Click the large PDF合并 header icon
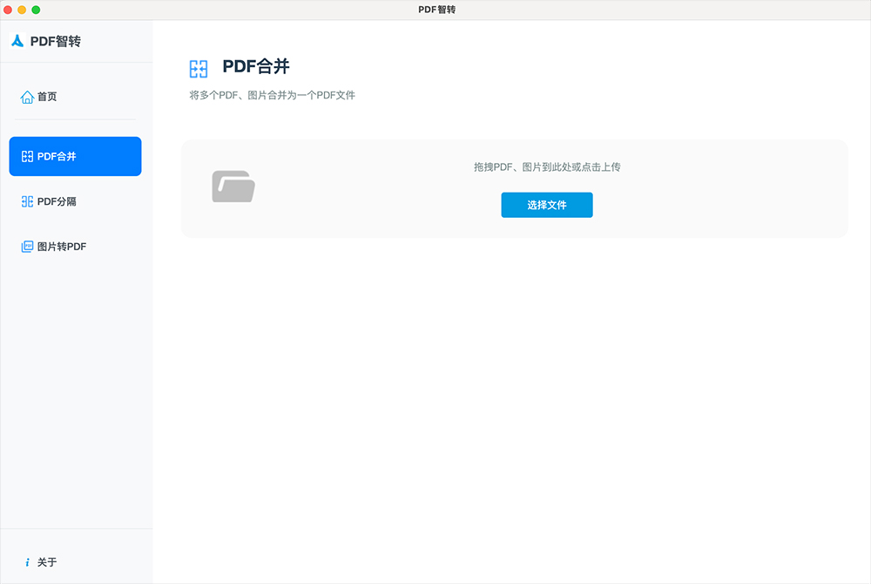The height and width of the screenshot is (584, 871). [x=199, y=66]
